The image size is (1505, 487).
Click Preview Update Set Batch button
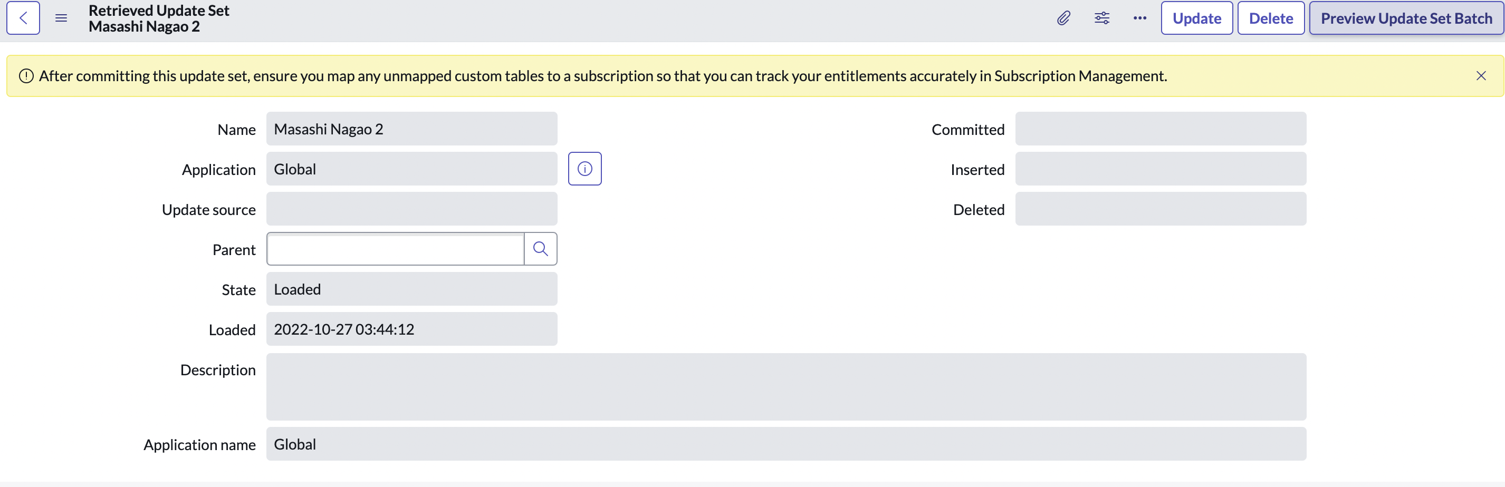[1406, 18]
